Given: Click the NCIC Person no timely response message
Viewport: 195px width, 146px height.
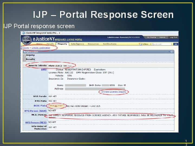Looking at the screenshot, I should point(111,116).
